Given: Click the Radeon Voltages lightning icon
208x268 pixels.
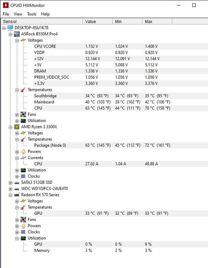Looking at the screenshot, I should pos(23,201).
